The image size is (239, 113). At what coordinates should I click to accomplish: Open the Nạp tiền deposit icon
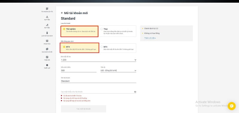pyautogui.click(x=47, y=17)
